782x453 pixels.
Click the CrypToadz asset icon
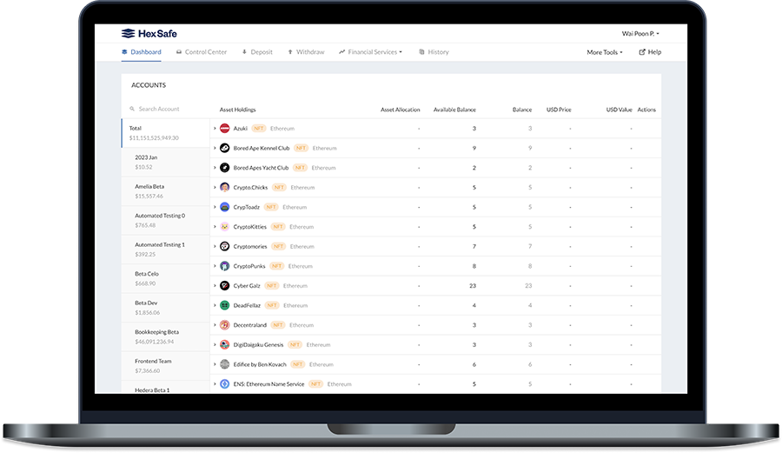(225, 207)
